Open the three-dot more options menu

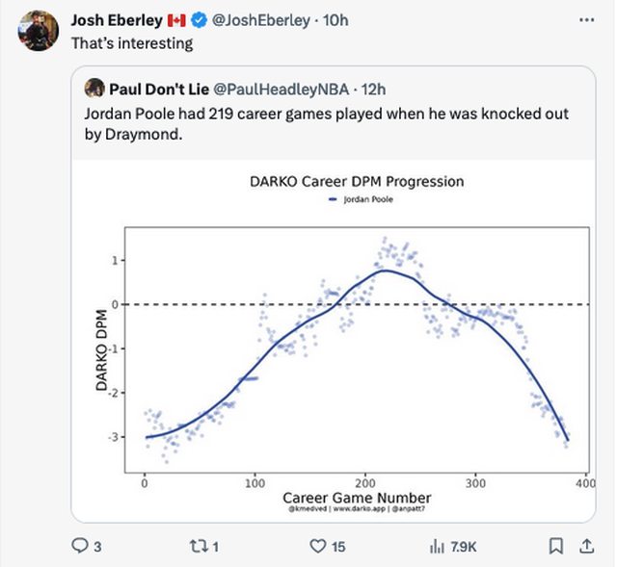click(585, 19)
